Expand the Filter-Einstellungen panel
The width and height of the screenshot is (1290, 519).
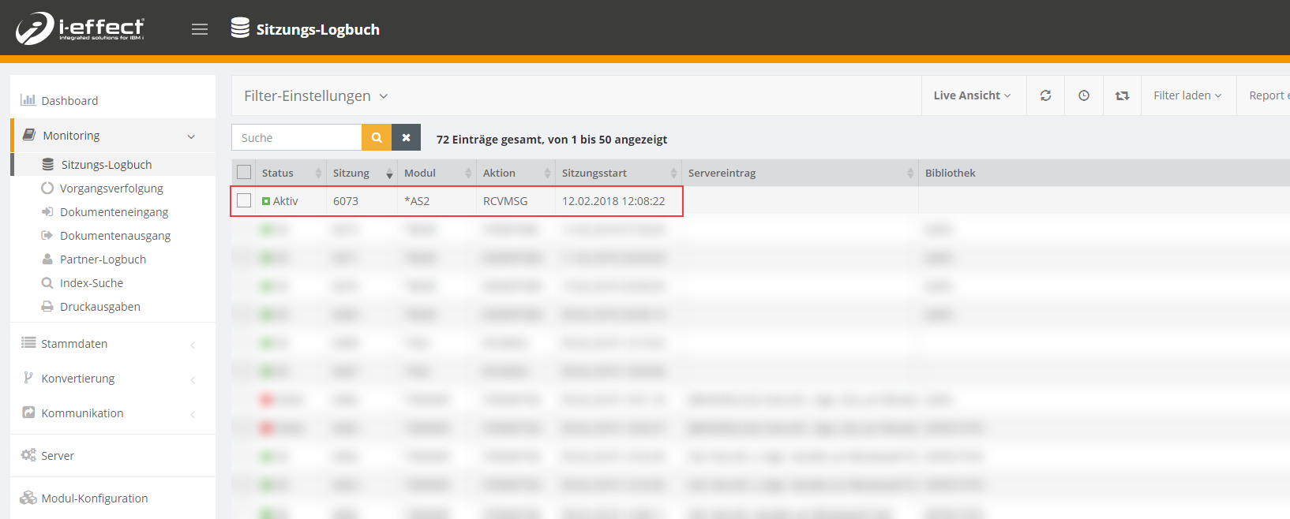pos(316,96)
